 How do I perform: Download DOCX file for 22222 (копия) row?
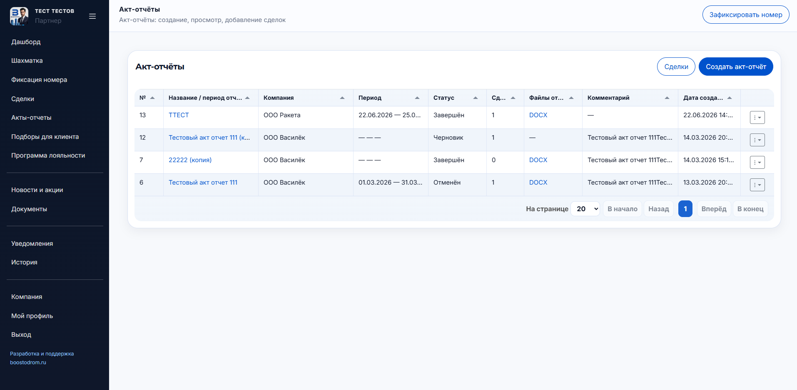(538, 160)
